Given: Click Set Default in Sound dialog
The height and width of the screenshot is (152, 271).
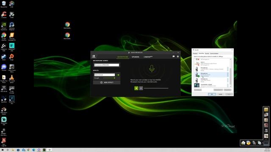Looking at the screenshot, I should pyautogui.click(x=218, y=90).
